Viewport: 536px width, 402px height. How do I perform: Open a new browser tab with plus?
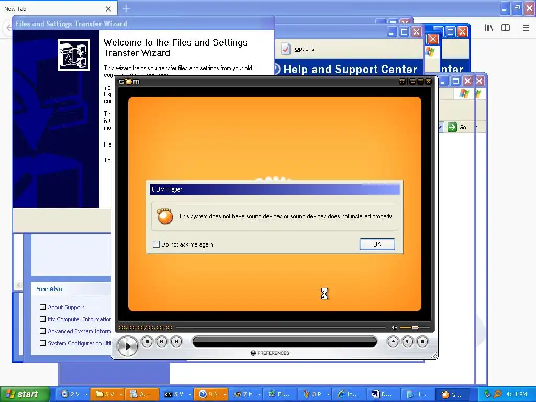tap(126, 8)
